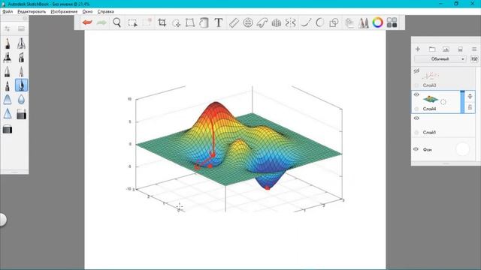Viewport: 481px width, 270px height.
Task: Toggle transparency lock on Слой1
Action: (x=416, y=132)
